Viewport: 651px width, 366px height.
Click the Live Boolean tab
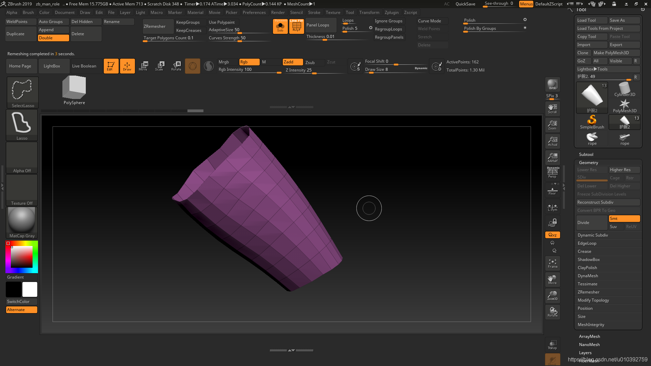84,66
